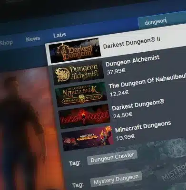
Task: Click the 37,99€ price of Dungeon Alchemist
Action: click(116, 72)
